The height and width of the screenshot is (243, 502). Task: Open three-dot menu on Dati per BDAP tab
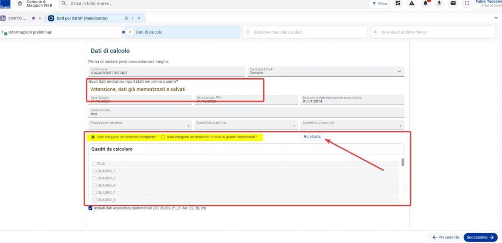click(x=133, y=18)
